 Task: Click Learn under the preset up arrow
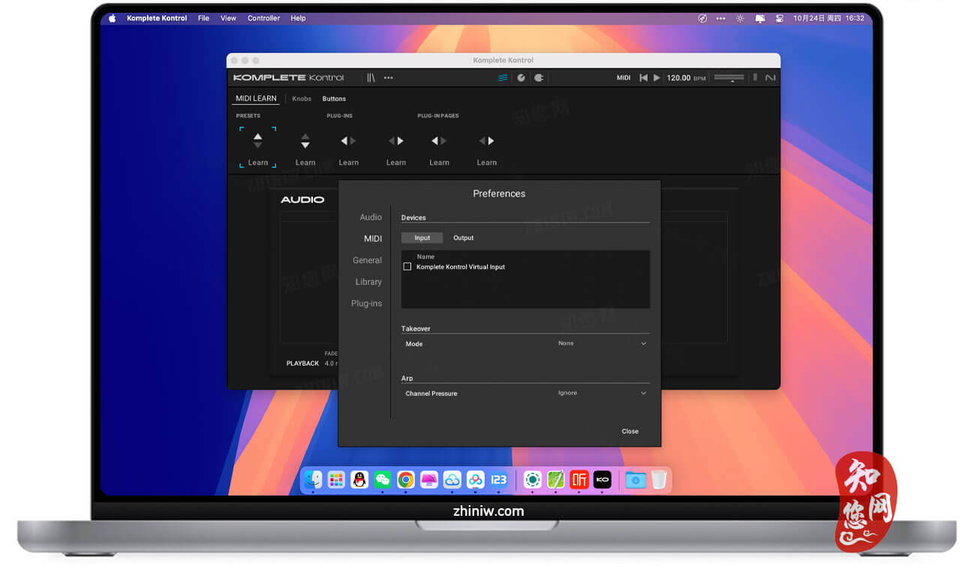tap(258, 163)
